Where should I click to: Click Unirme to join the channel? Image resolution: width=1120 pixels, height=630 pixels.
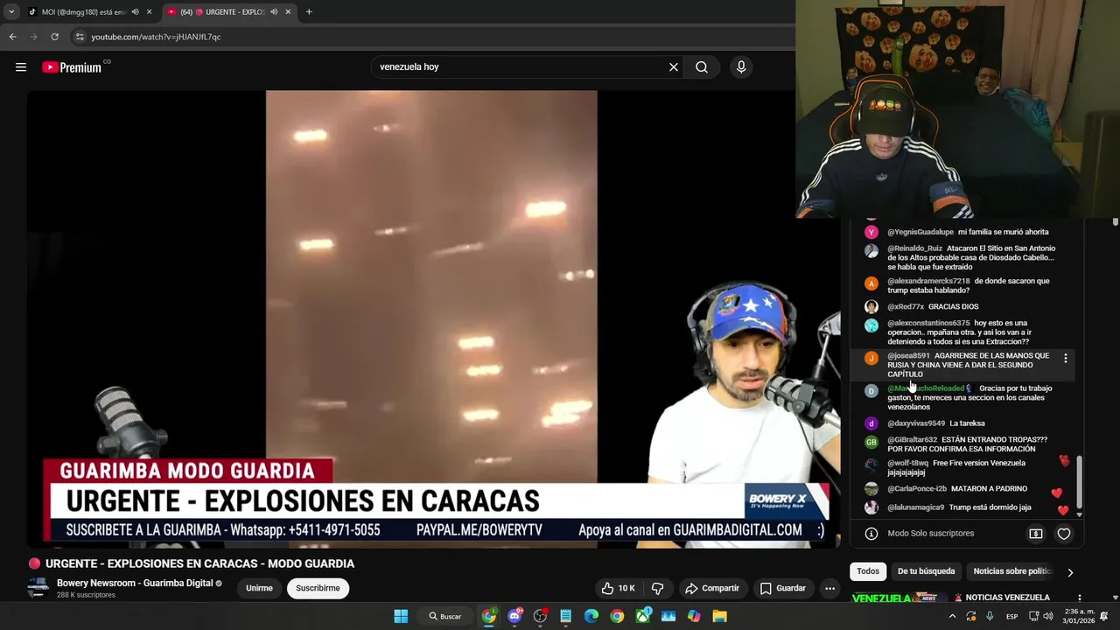click(x=259, y=588)
